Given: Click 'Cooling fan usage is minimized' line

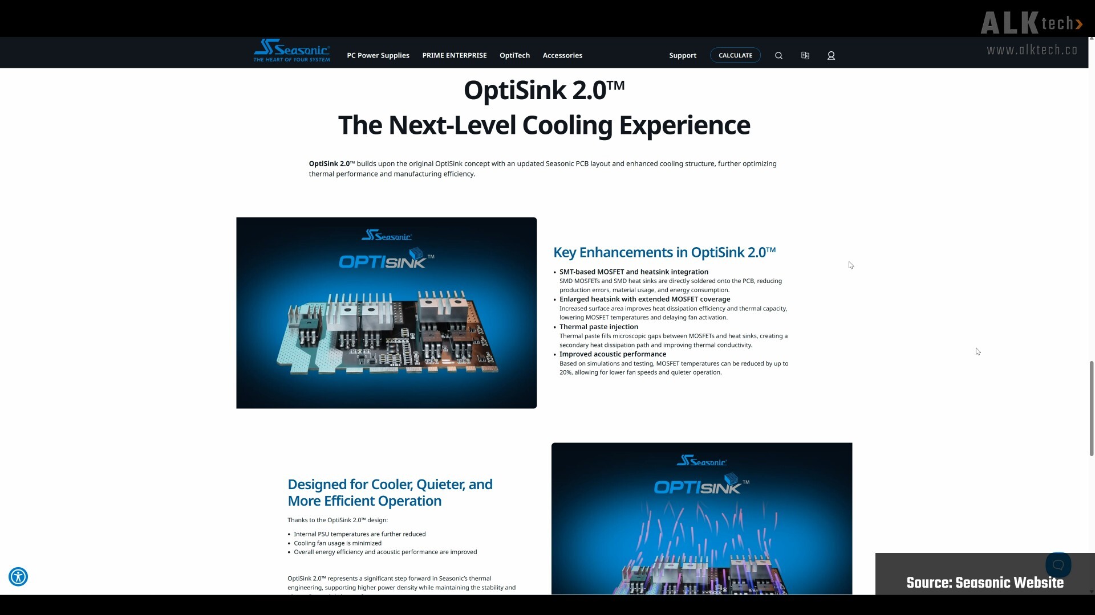Looking at the screenshot, I should [x=338, y=543].
